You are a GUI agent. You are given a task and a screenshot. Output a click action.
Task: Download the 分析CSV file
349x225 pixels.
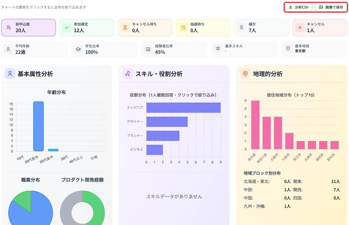299,7
